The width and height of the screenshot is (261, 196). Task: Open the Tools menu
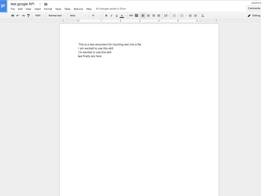[x=58, y=9]
